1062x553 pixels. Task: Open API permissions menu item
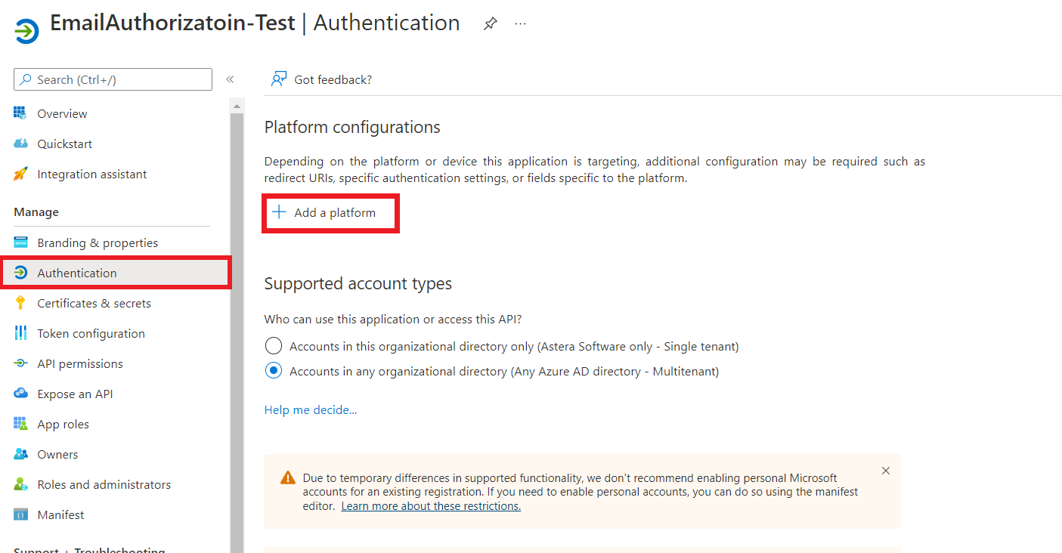tap(80, 363)
